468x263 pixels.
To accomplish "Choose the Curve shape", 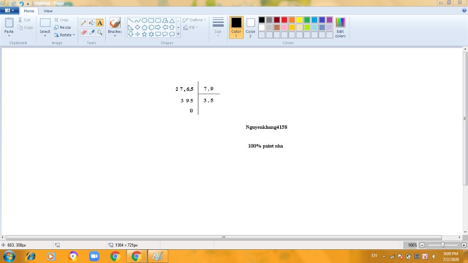I will tap(137, 21).
